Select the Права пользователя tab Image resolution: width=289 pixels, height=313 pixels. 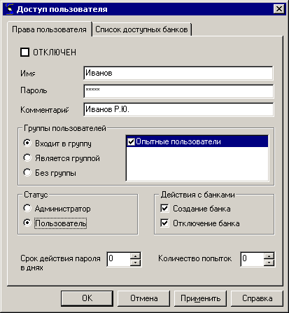[49, 29]
